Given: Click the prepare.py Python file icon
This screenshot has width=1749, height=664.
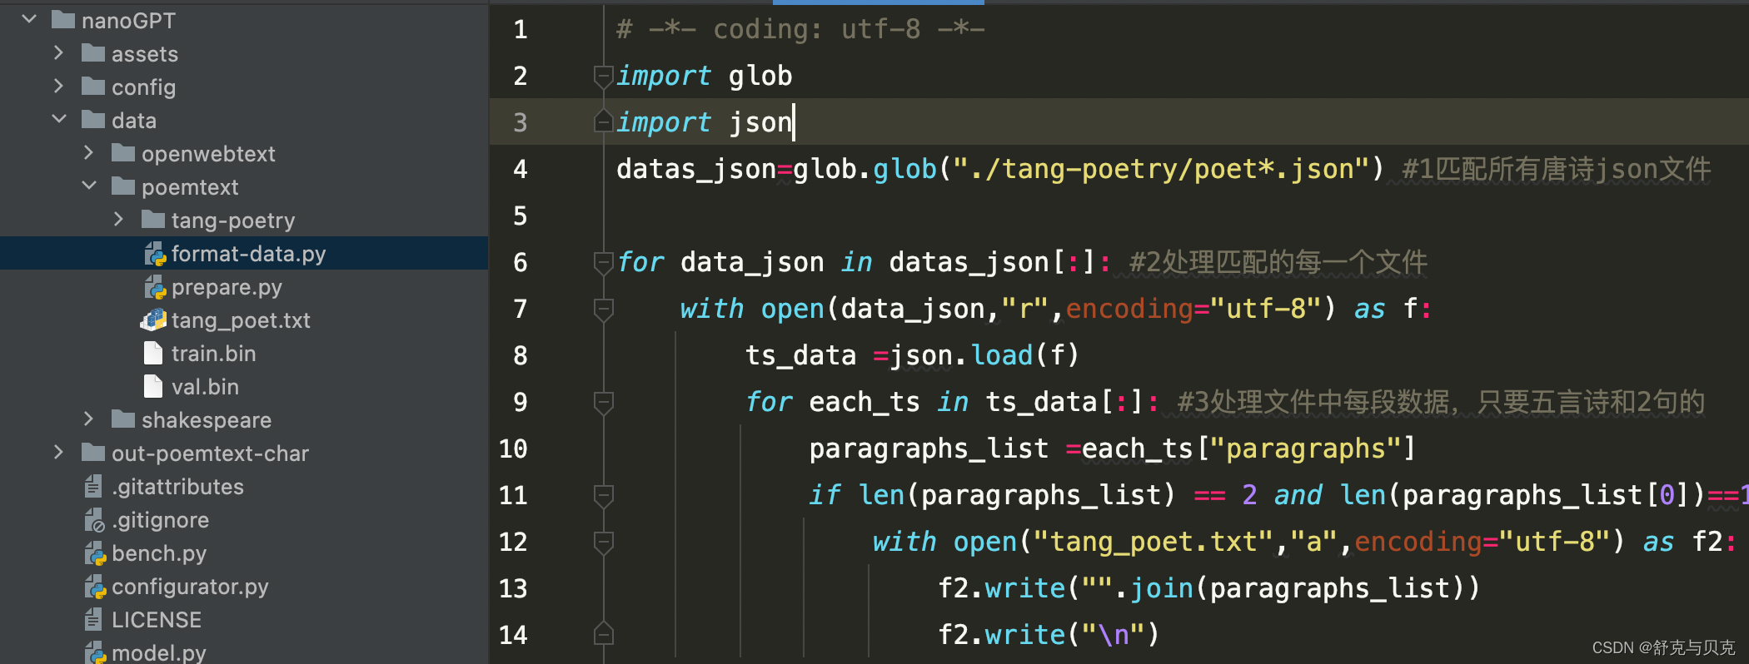Looking at the screenshot, I should (x=155, y=287).
